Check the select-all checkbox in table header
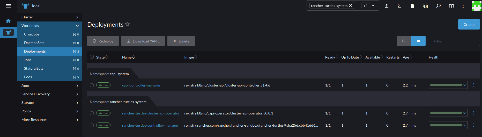 click(x=92, y=57)
